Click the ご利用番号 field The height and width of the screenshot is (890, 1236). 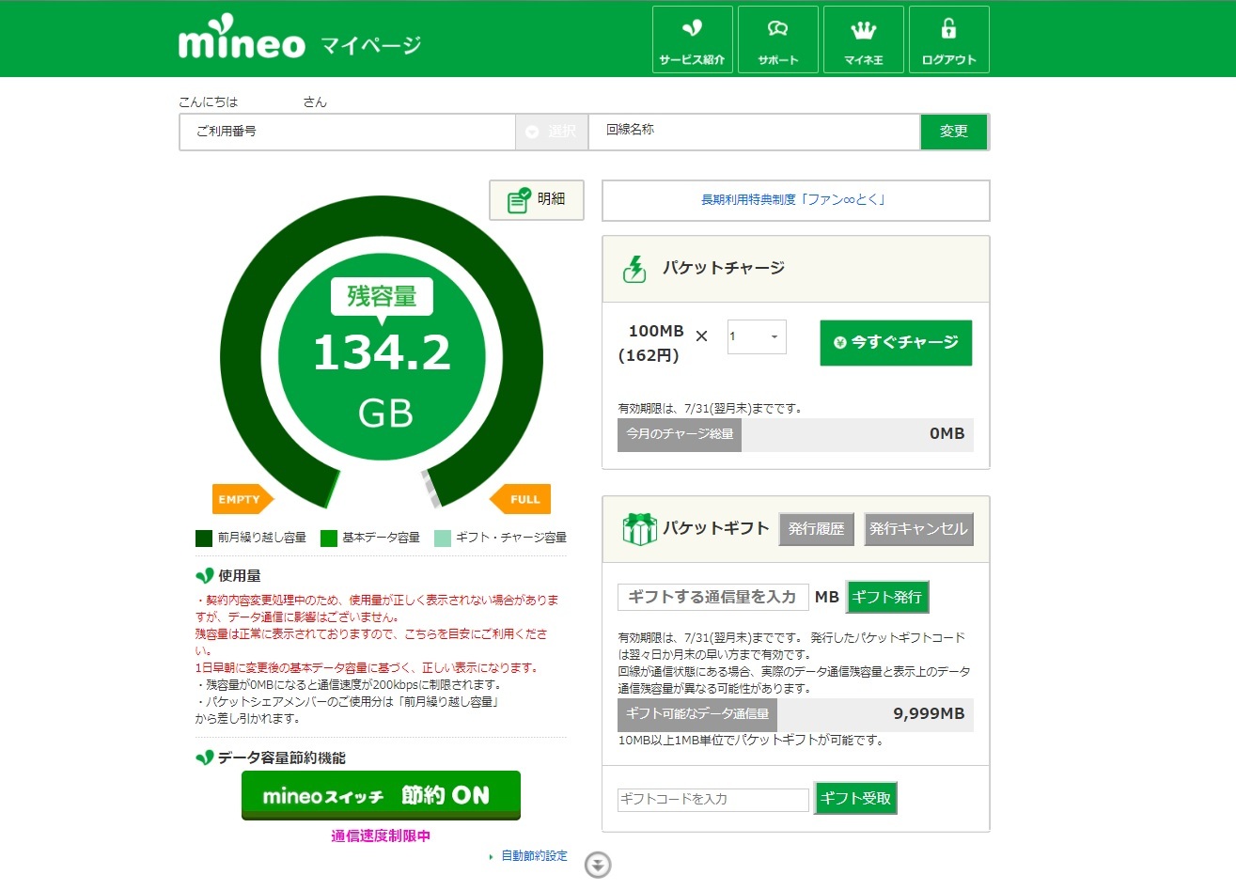click(x=347, y=132)
